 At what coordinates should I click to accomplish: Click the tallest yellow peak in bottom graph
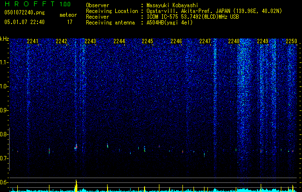click(76, 186)
